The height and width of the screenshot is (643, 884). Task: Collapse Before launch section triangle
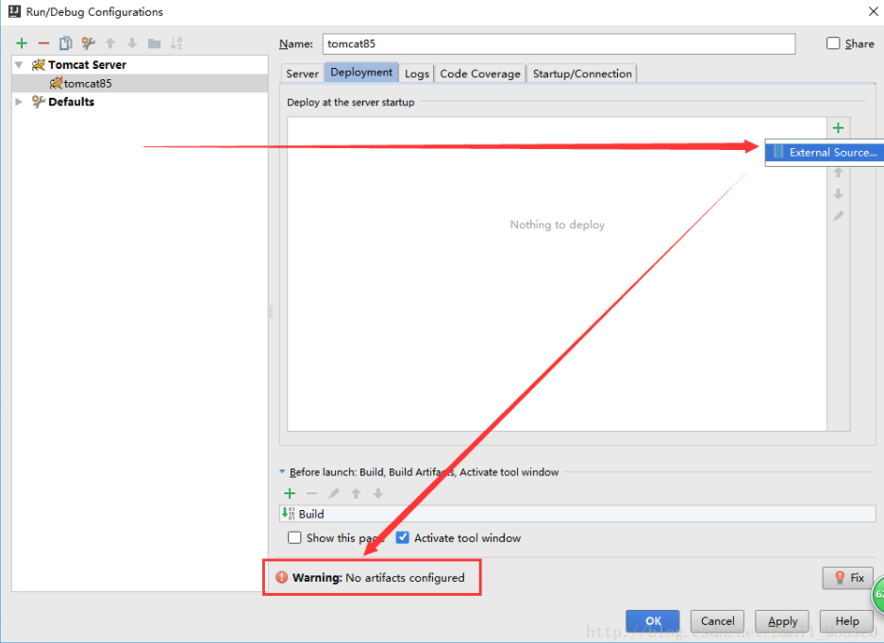click(x=282, y=471)
